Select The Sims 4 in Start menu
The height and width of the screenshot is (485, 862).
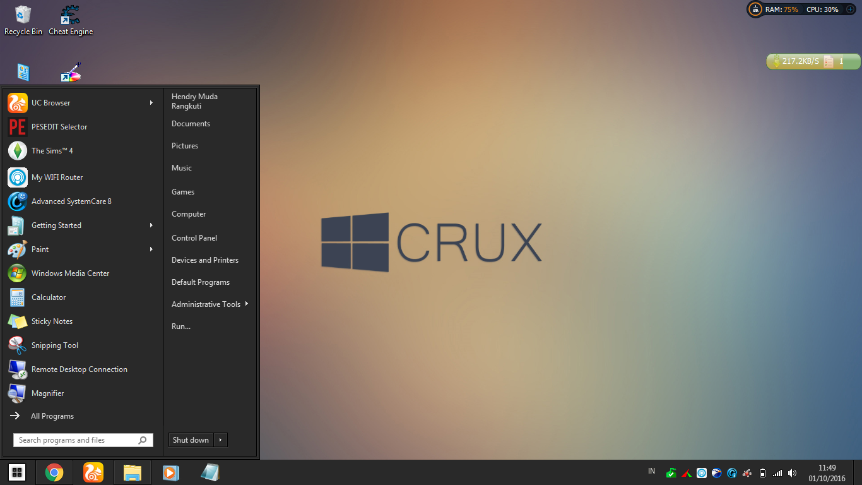(53, 150)
